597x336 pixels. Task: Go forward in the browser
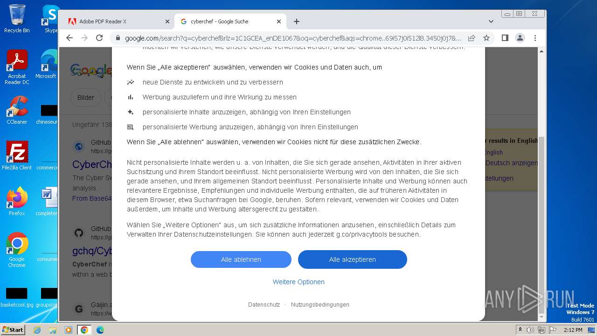[x=84, y=38]
